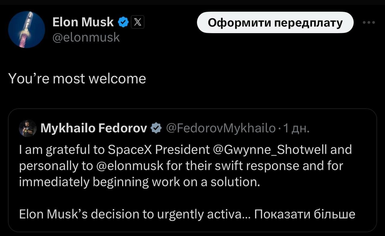Open Elon Musk's rocket profile picture
385x236 pixels.
(x=26, y=29)
